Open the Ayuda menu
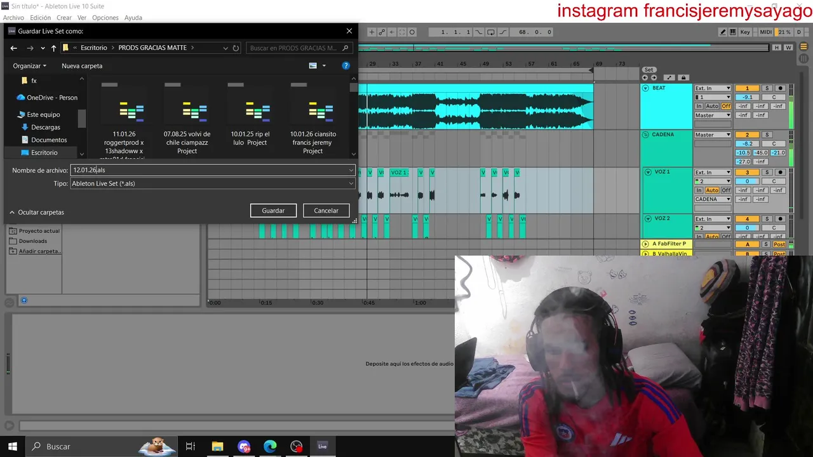This screenshot has height=457, width=813. [133, 18]
